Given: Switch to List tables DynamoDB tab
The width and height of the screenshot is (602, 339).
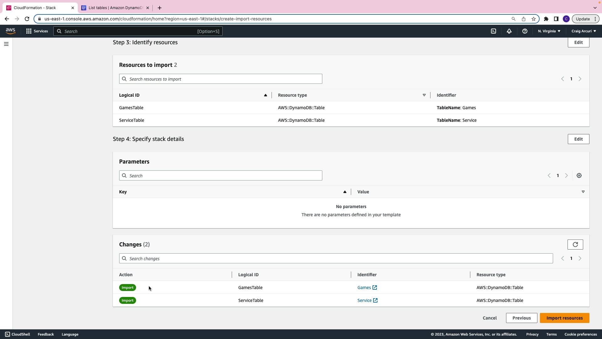Looking at the screenshot, I should 115,8.
